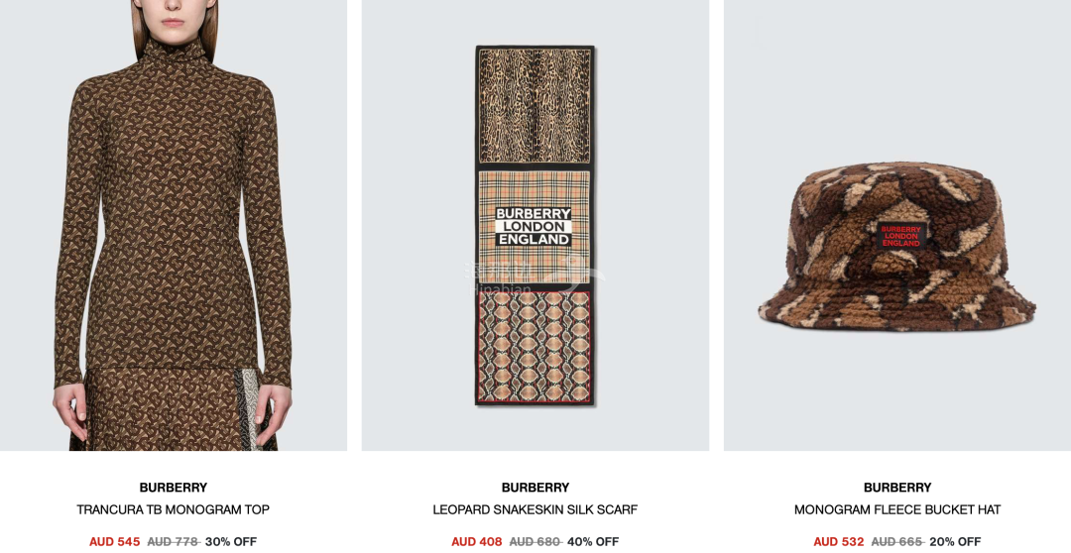Click the AUD 408 sale price
The height and width of the screenshot is (553, 1071).
point(477,541)
